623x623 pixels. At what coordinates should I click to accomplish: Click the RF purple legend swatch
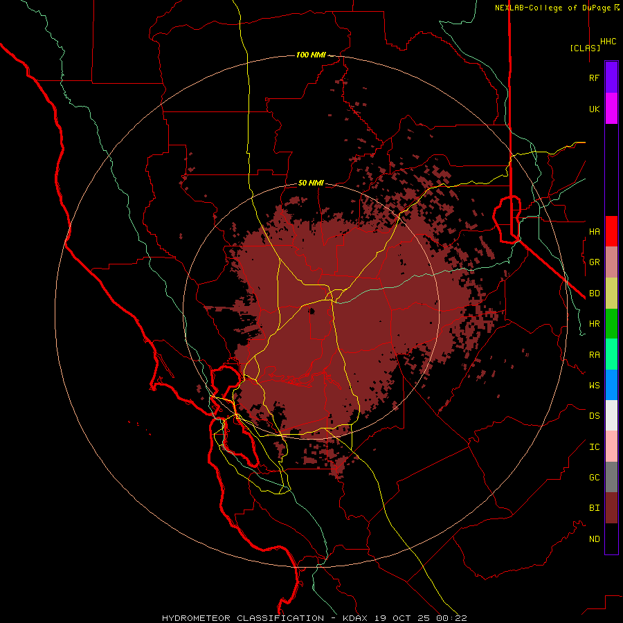tap(611, 78)
